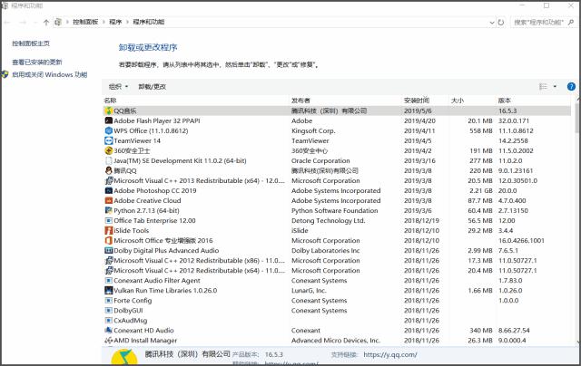This screenshot has height=366, width=581.
Task: Click publisher Python Software Foundation
Action: [335, 210]
